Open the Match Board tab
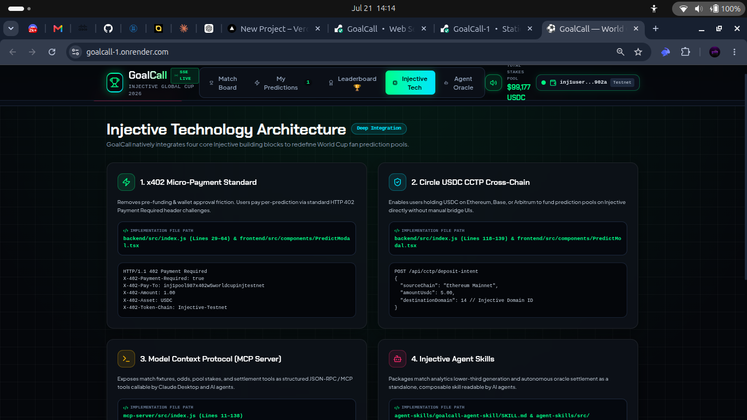747x420 pixels. click(x=223, y=83)
